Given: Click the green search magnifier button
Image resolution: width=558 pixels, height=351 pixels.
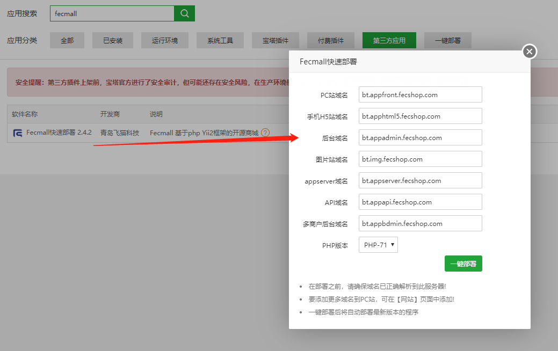Looking at the screenshot, I should pos(184,13).
